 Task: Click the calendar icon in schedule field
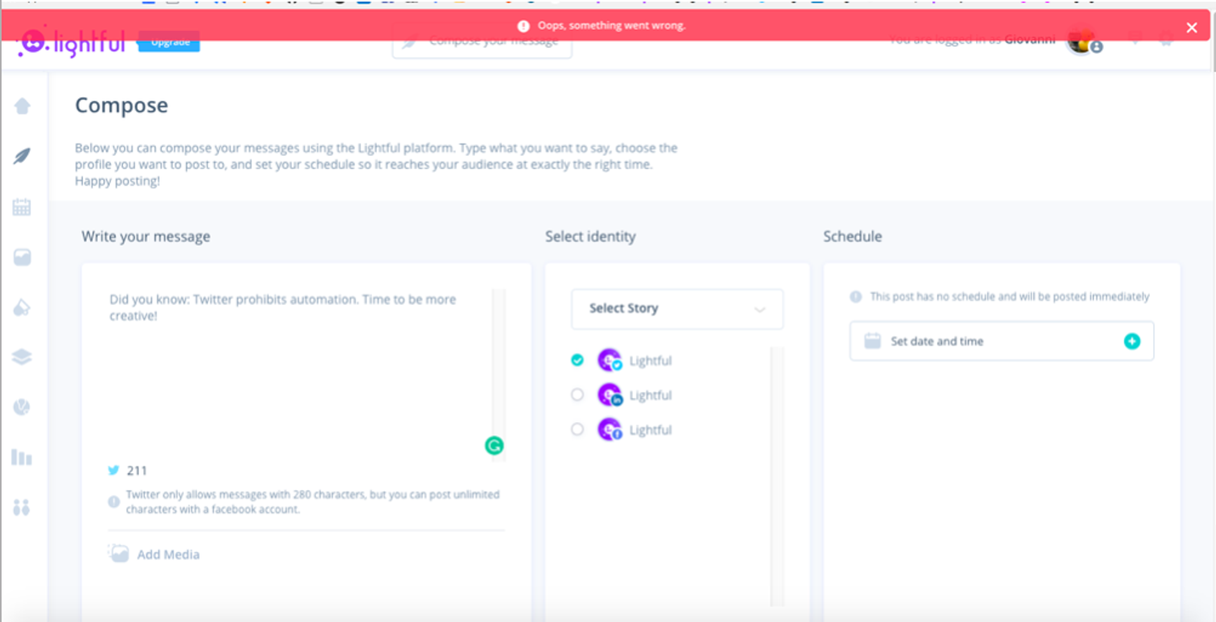tap(872, 341)
